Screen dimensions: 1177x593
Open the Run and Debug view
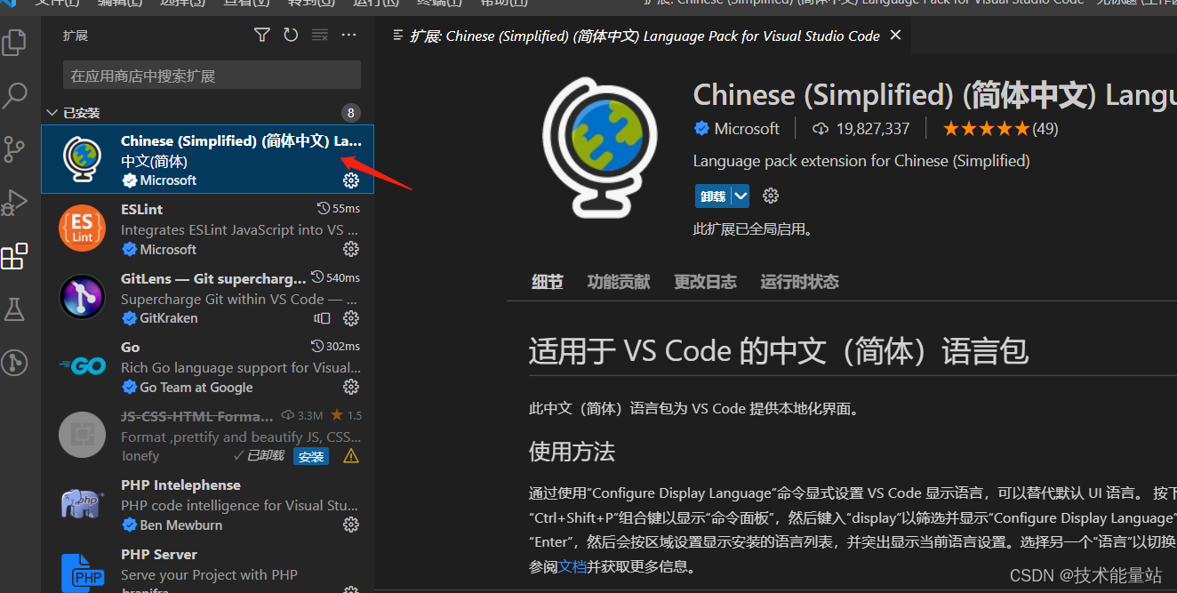coord(14,203)
